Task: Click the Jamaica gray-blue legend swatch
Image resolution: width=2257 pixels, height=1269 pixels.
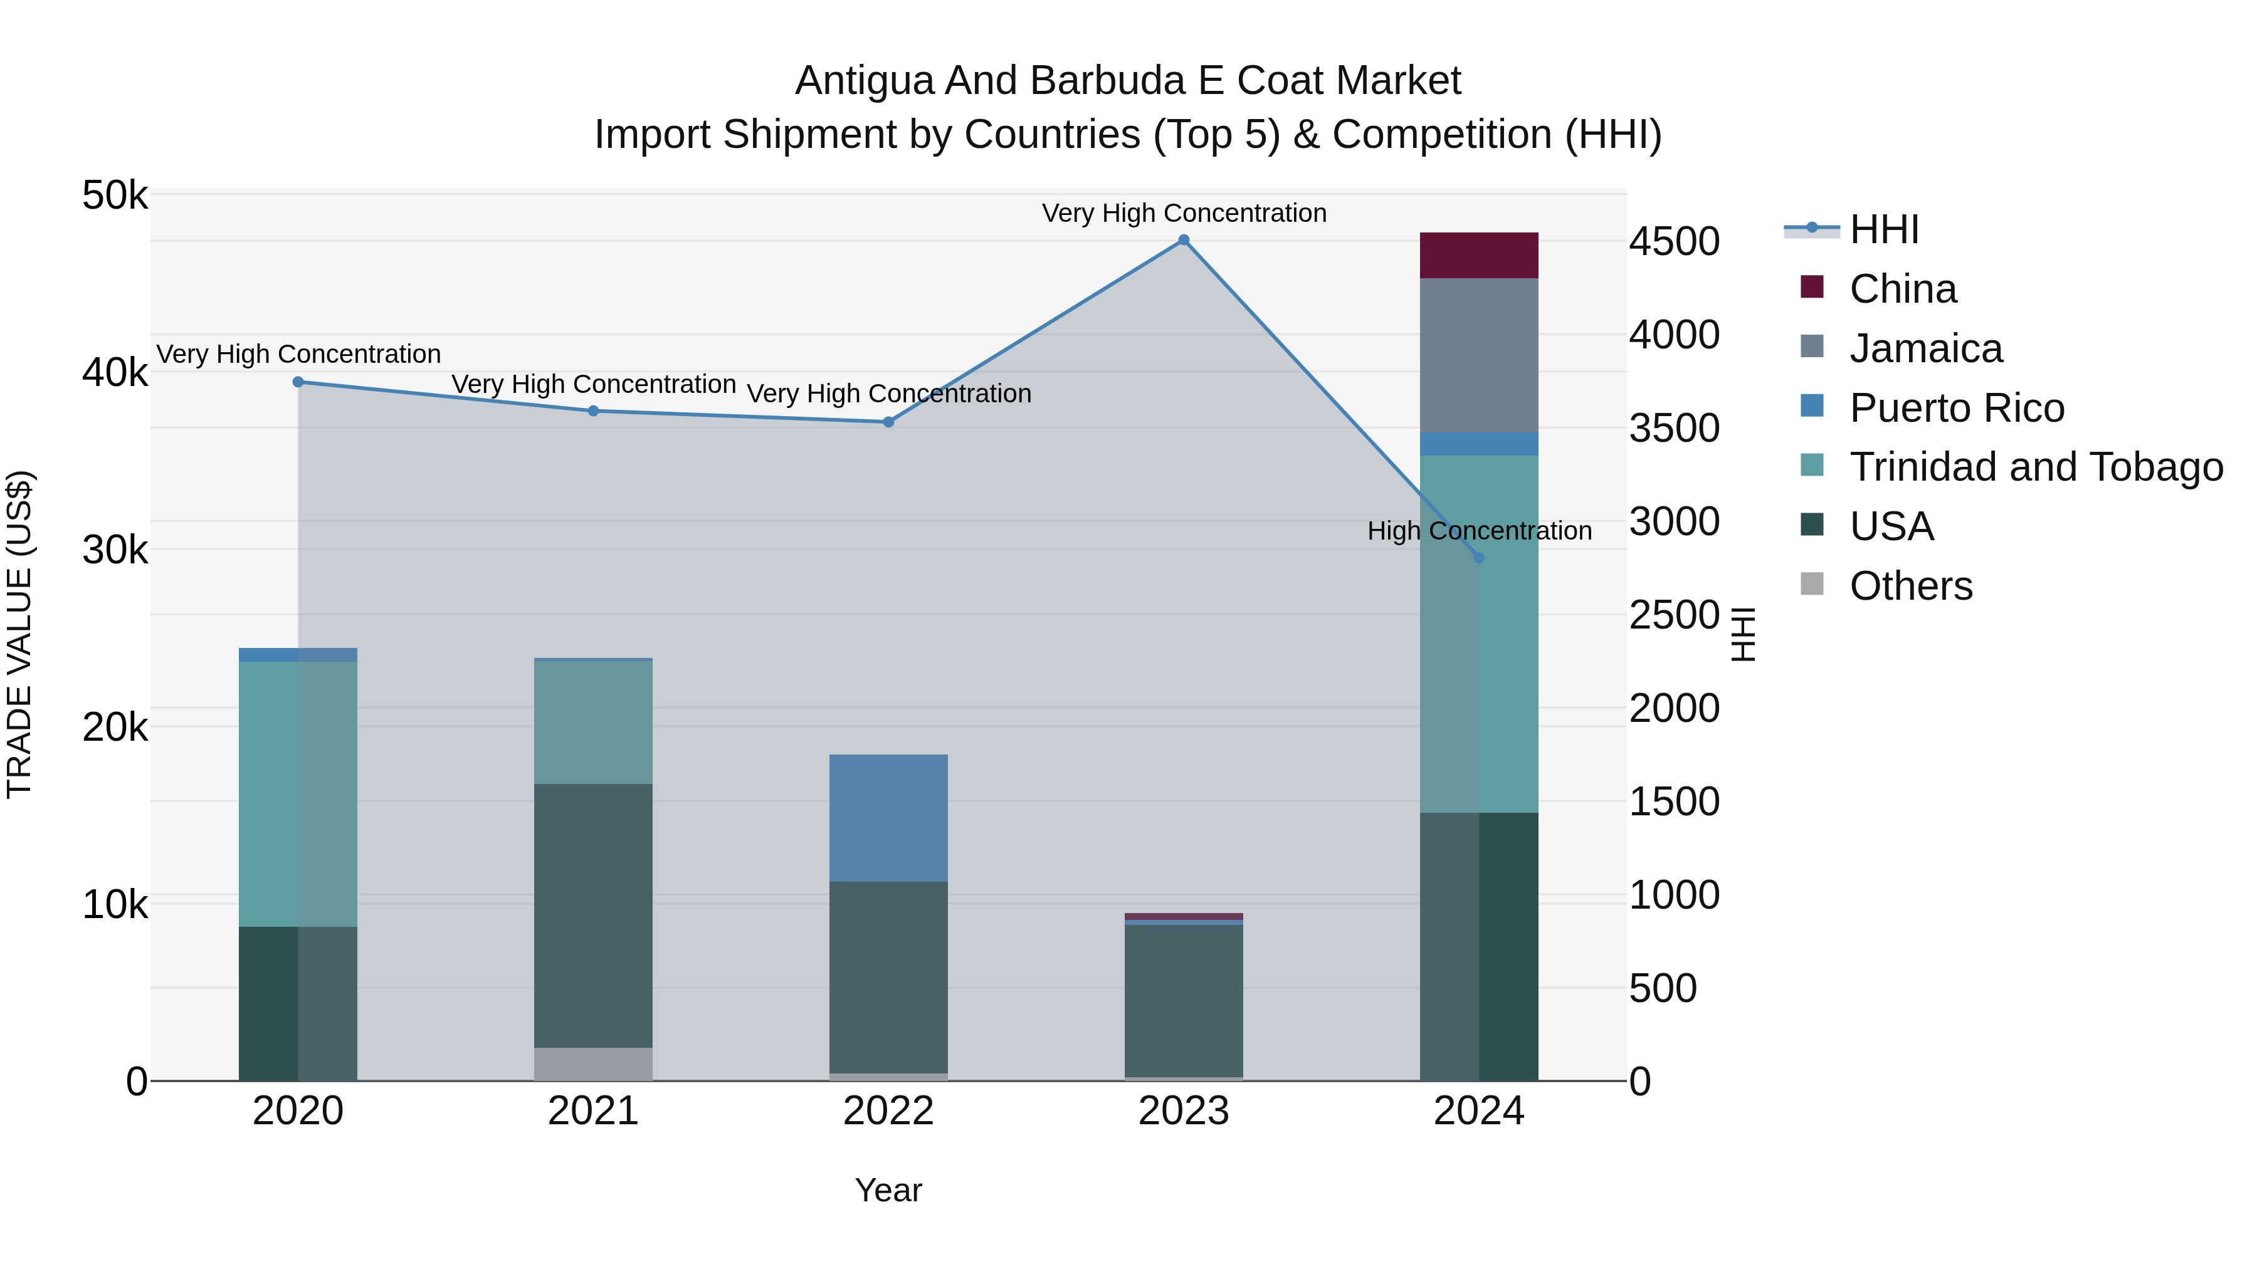Action: 1812,346
